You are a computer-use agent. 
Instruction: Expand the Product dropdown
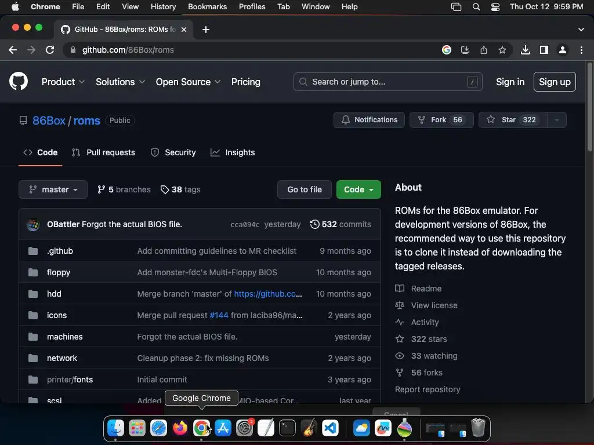(63, 82)
